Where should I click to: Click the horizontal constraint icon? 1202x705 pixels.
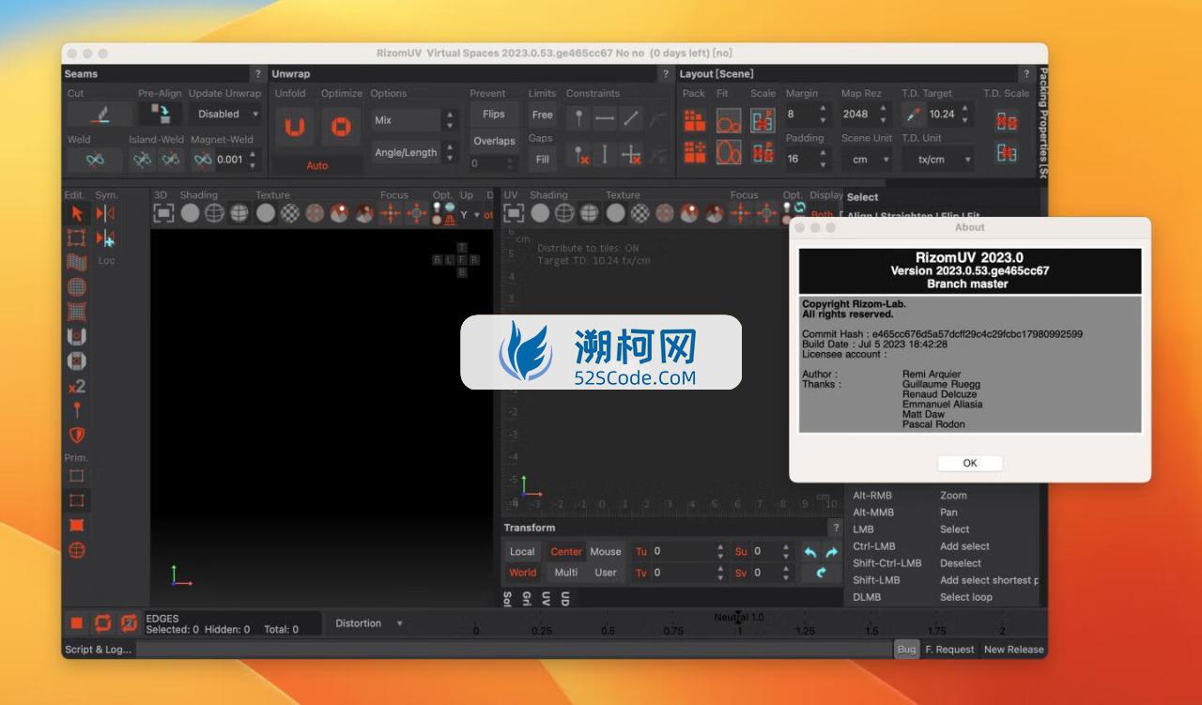tap(605, 117)
